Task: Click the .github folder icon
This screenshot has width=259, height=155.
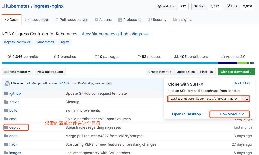Action: click(x=6, y=93)
